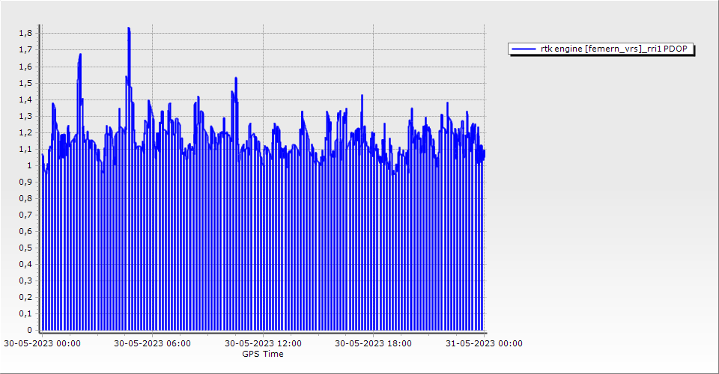Image resolution: width=719 pixels, height=374 pixels.
Task: Click the 1,7 y-axis tick label
Action: pos(25,50)
